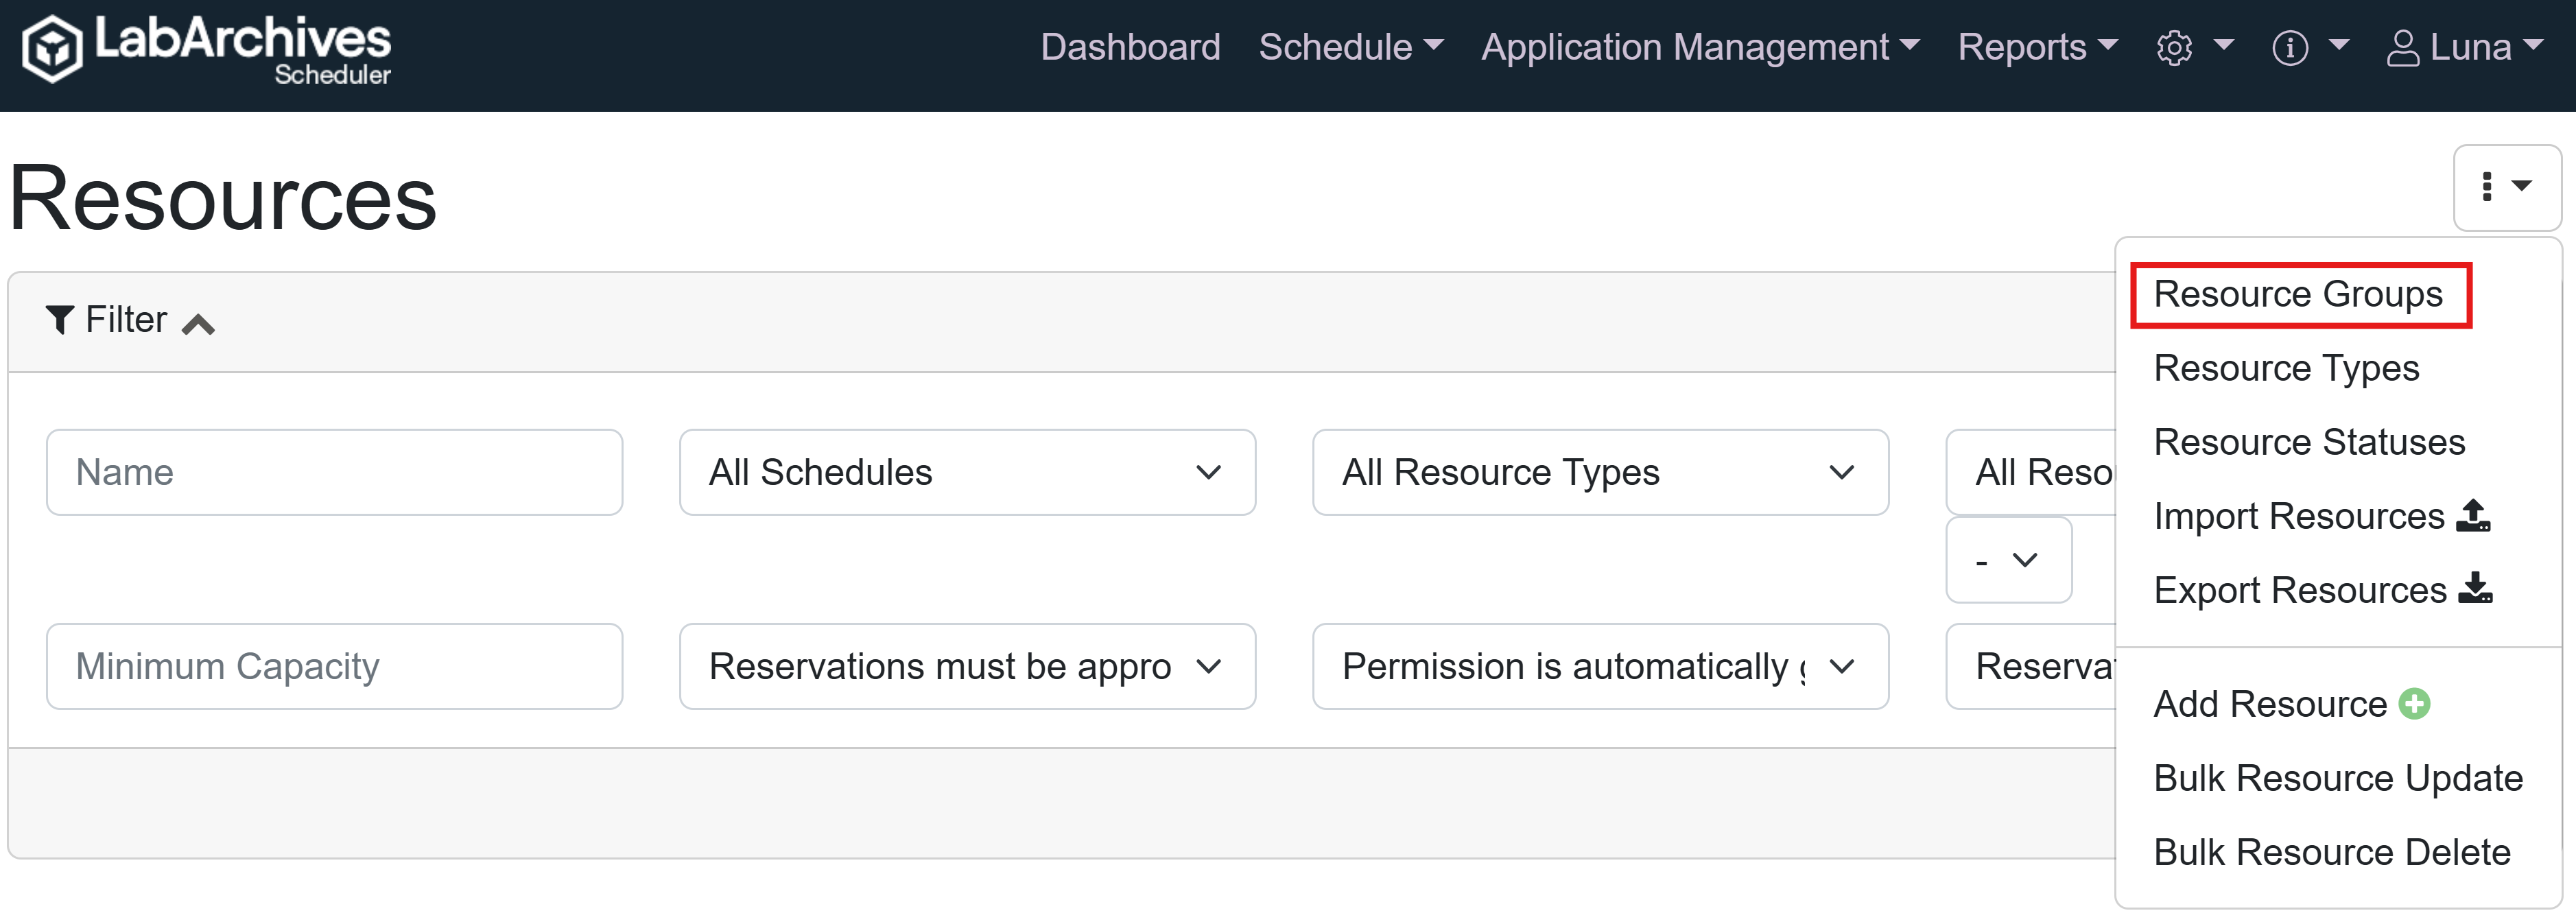
Task: Click the Export Resources download icon
Action: tap(2475, 589)
